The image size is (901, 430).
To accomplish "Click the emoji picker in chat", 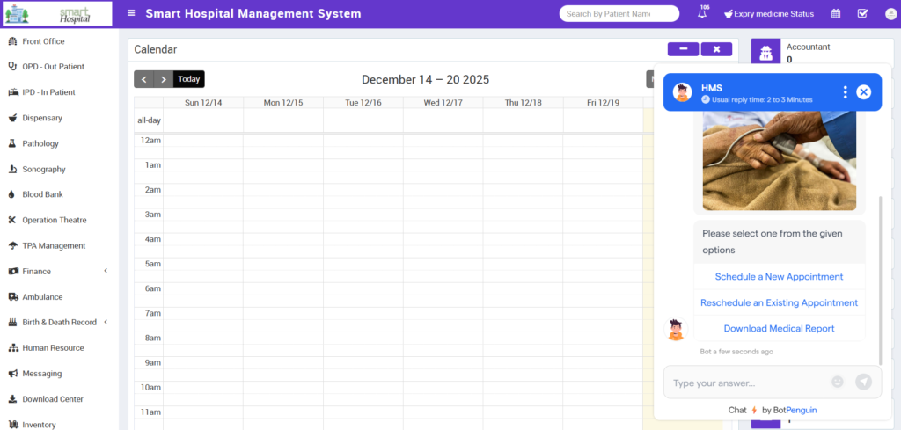I will pyautogui.click(x=838, y=382).
